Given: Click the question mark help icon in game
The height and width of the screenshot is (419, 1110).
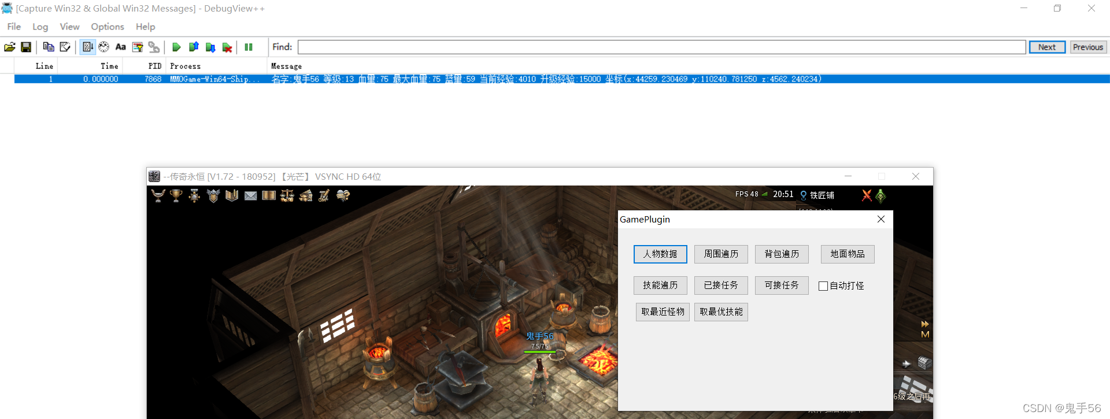Looking at the screenshot, I should (x=343, y=196).
